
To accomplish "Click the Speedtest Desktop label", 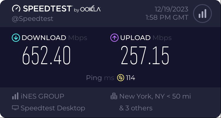I will [53, 108].
